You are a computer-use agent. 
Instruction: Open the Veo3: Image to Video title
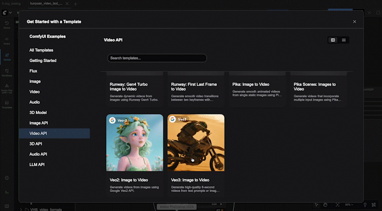coord(190,180)
